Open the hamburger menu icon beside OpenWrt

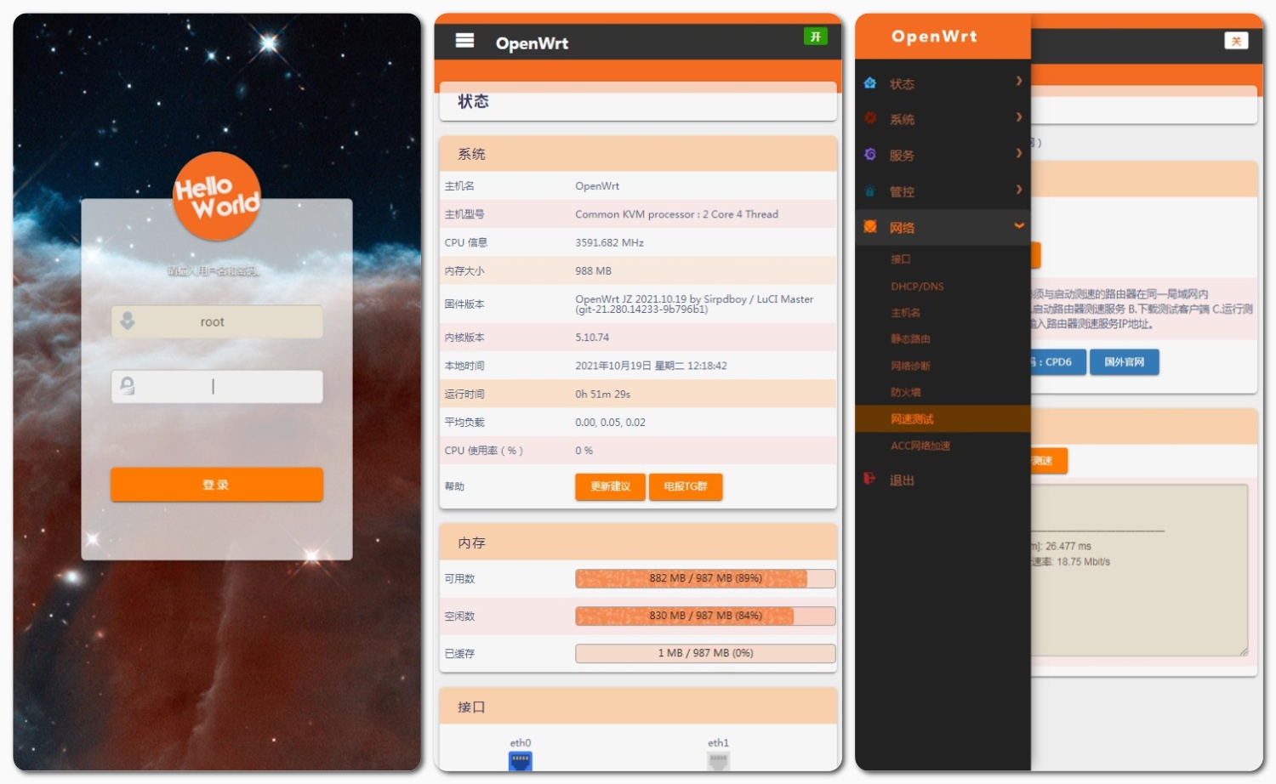point(464,40)
